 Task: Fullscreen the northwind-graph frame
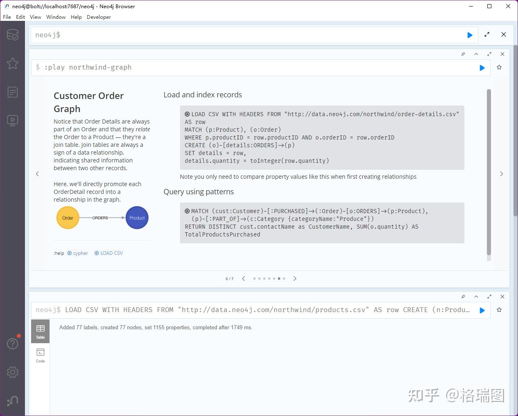(489, 54)
